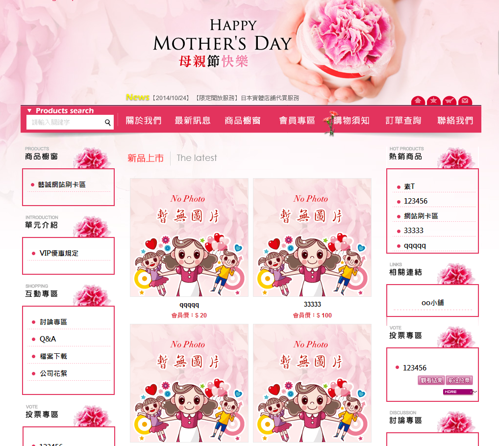Click the carnation icon beside 購物須知

pos(330,123)
